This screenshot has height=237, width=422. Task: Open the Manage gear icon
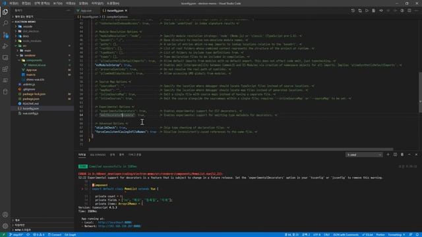click(x=5, y=226)
